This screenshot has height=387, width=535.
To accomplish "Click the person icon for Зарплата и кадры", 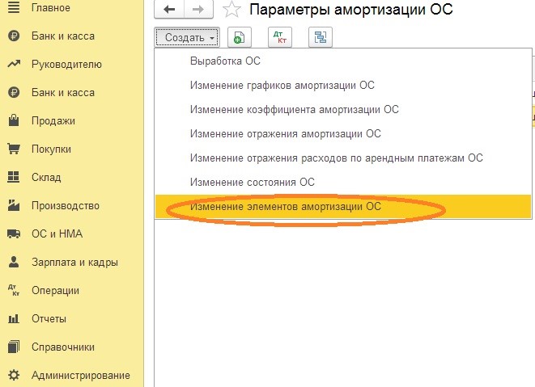I will click(x=14, y=262).
